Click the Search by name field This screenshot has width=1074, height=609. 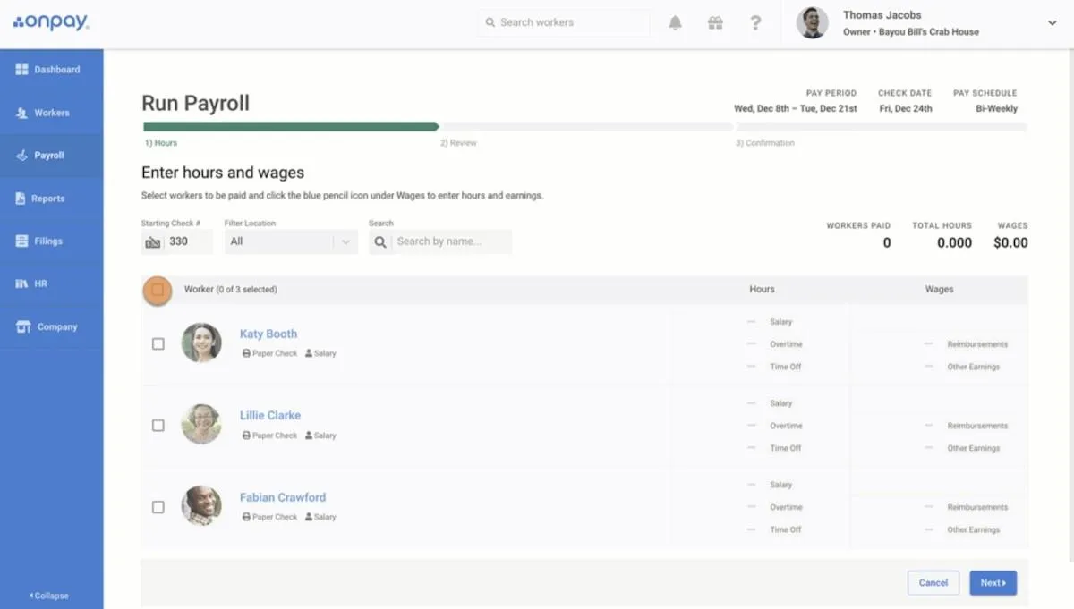click(451, 241)
